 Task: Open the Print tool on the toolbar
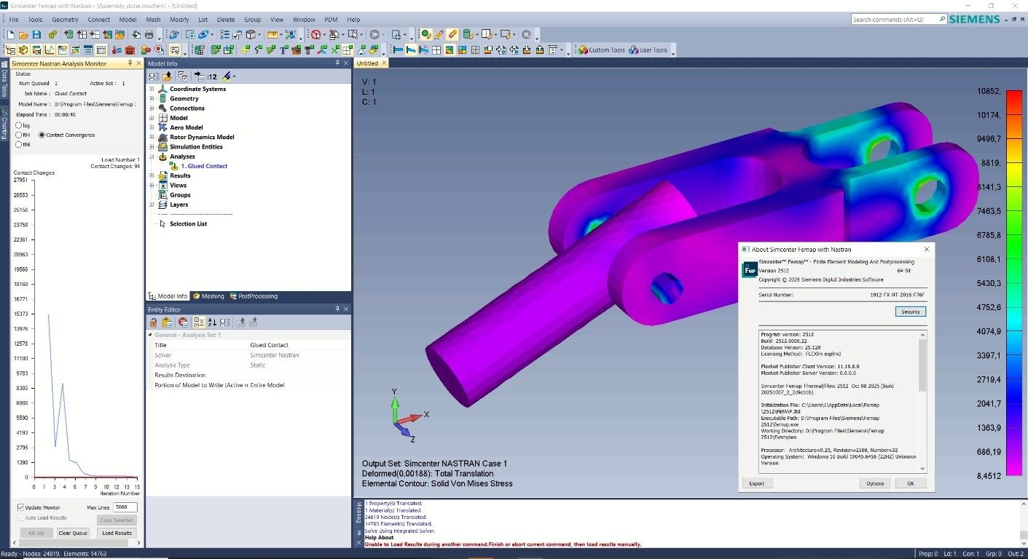coord(148,34)
